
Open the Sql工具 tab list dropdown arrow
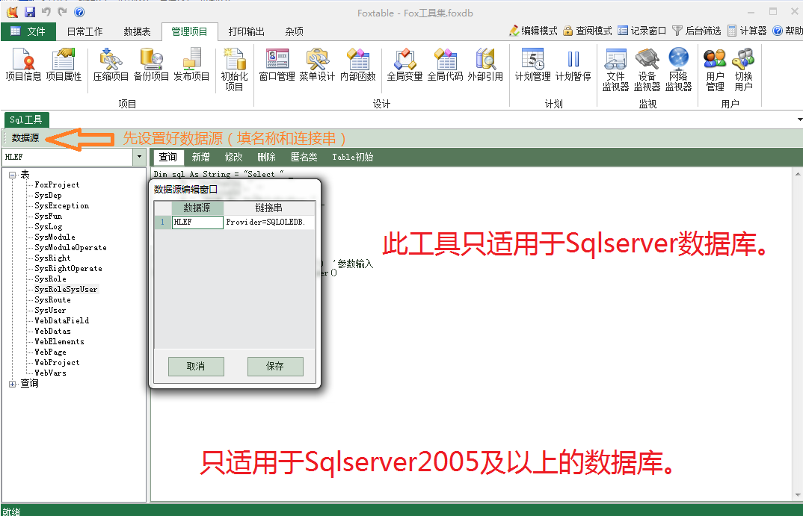point(800,119)
